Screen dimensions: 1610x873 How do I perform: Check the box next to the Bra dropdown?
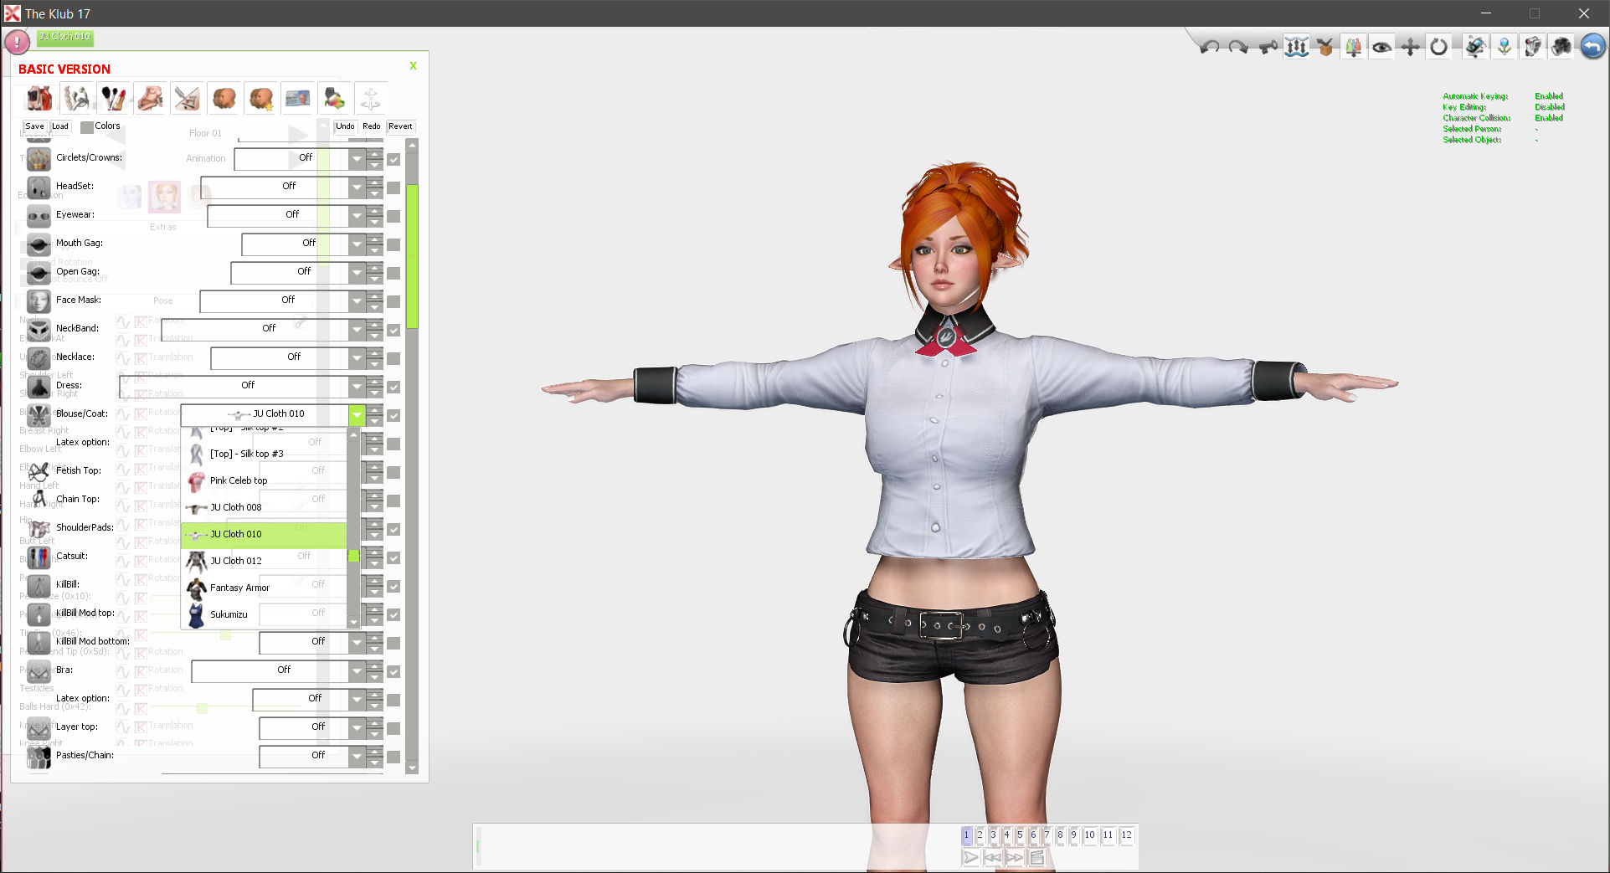tap(393, 670)
